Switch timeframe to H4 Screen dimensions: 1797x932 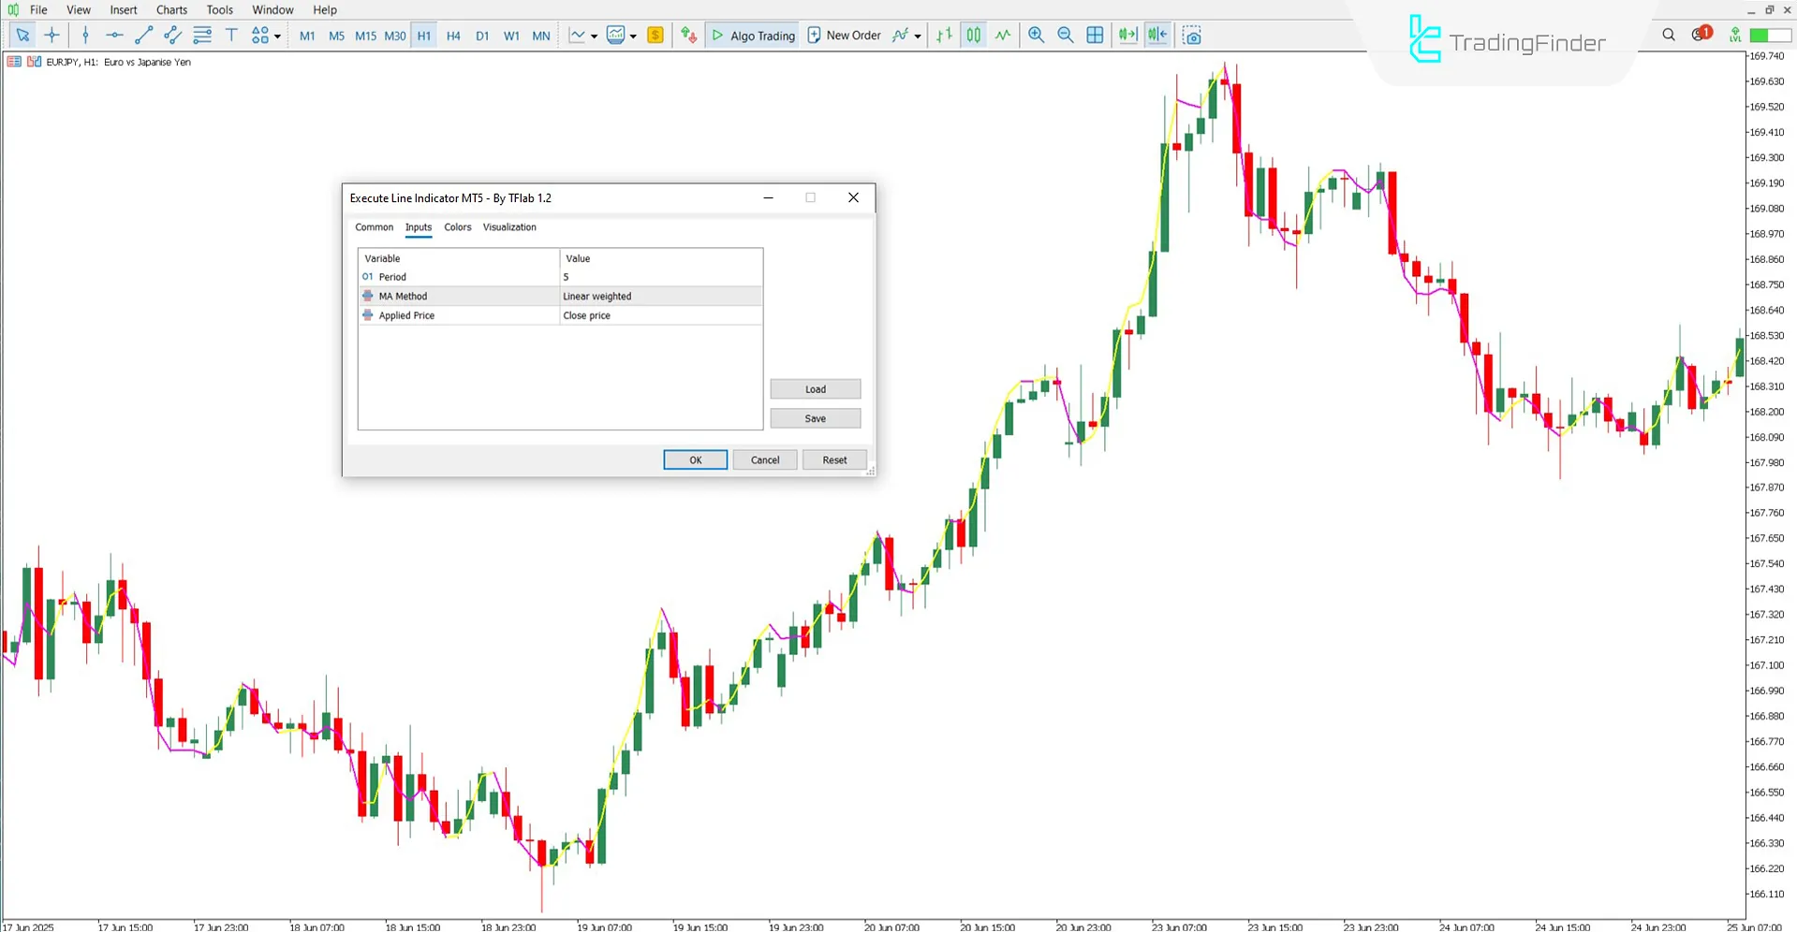(x=453, y=35)
